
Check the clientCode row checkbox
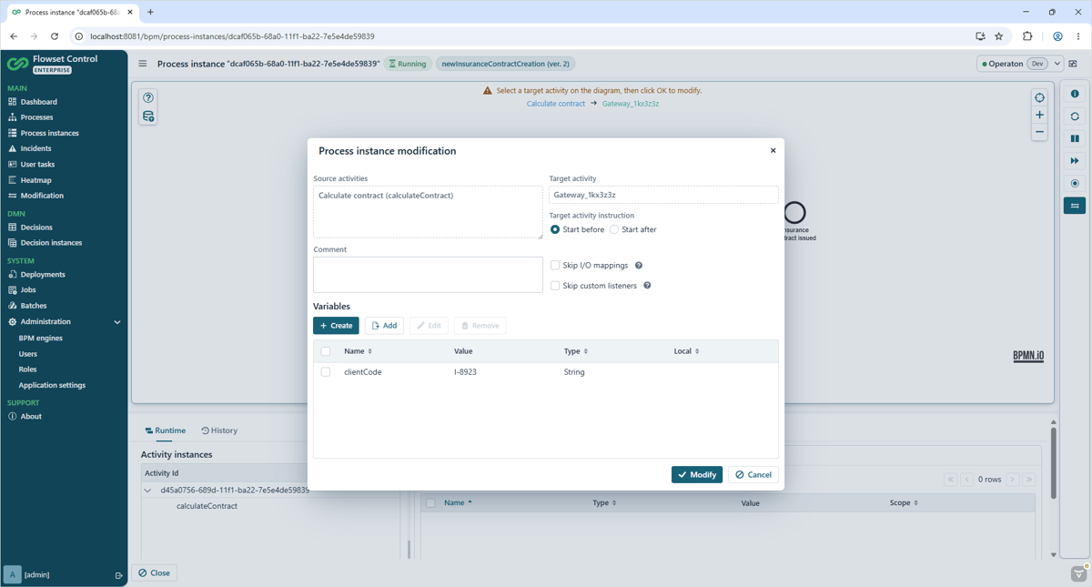coord(326,372)
